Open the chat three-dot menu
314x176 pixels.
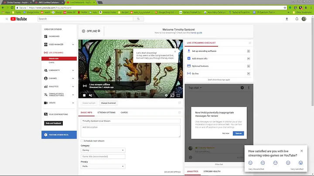(x=249, y=88)
